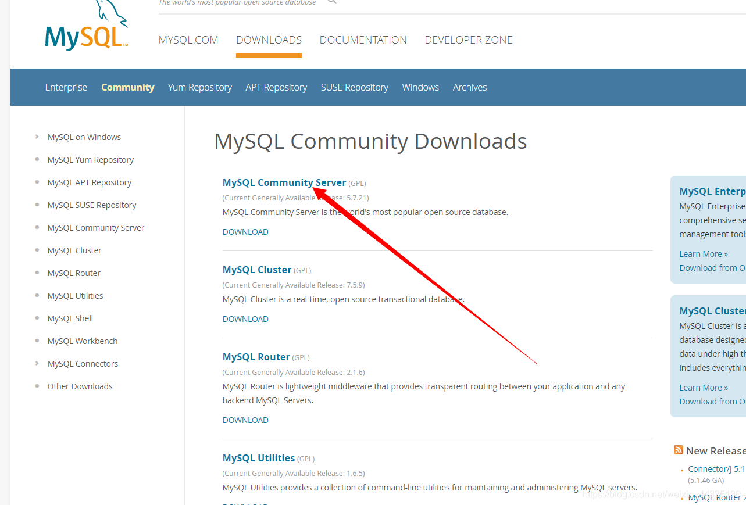The width and height of the screenshot is (746, 505).
Task: Click MySQL Community Server heading link
Action: point(284,182)
